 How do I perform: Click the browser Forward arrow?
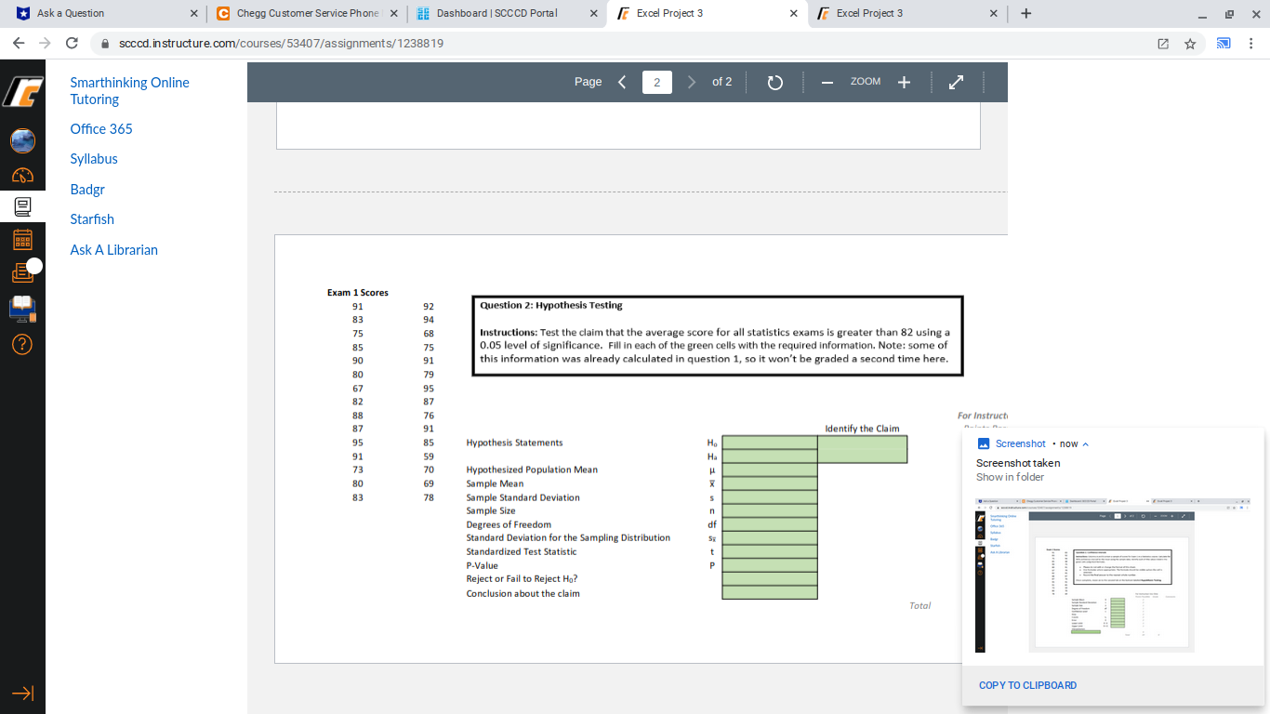(x=45, y=44)
